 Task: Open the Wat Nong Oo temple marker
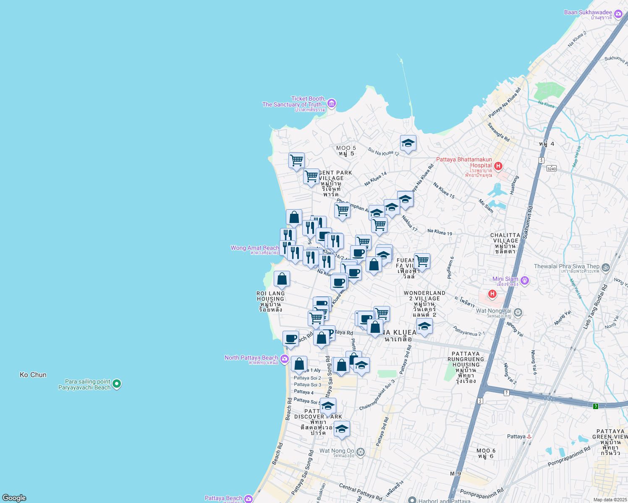[360, 452]
